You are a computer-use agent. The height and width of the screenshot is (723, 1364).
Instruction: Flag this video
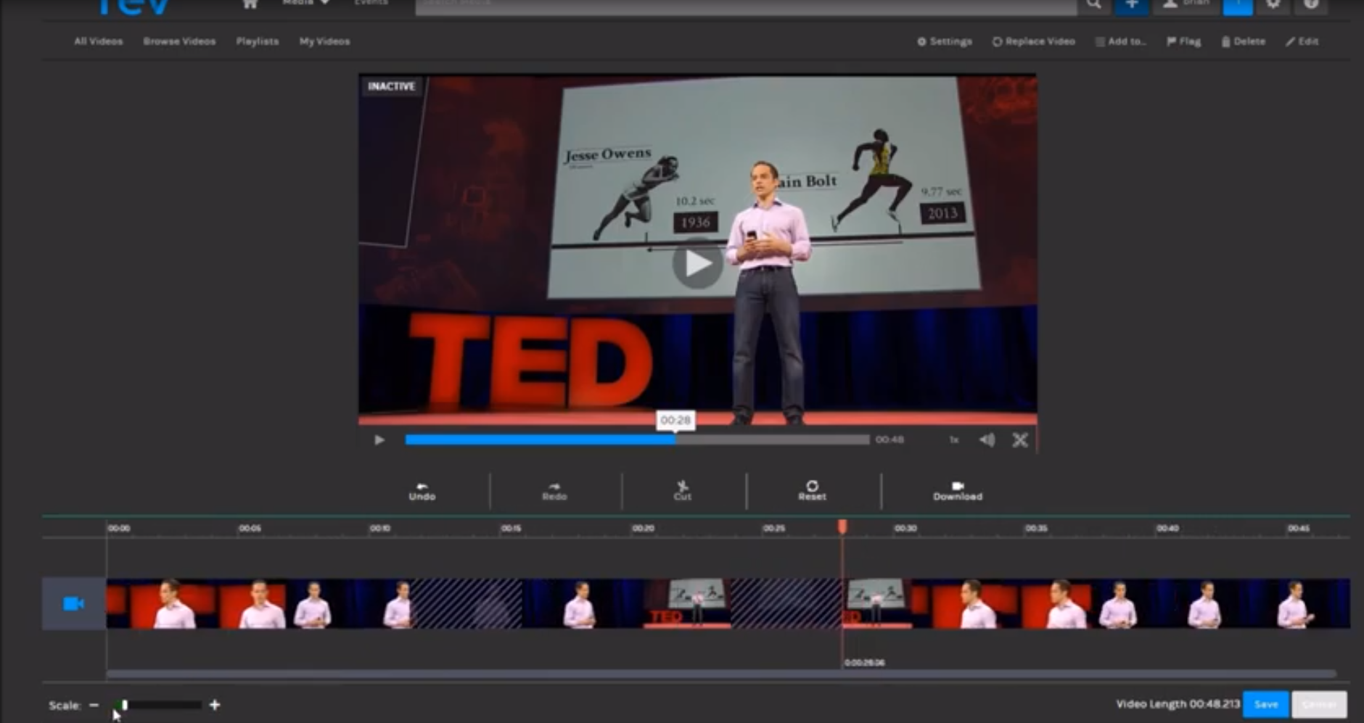[x=1183, y=41]
